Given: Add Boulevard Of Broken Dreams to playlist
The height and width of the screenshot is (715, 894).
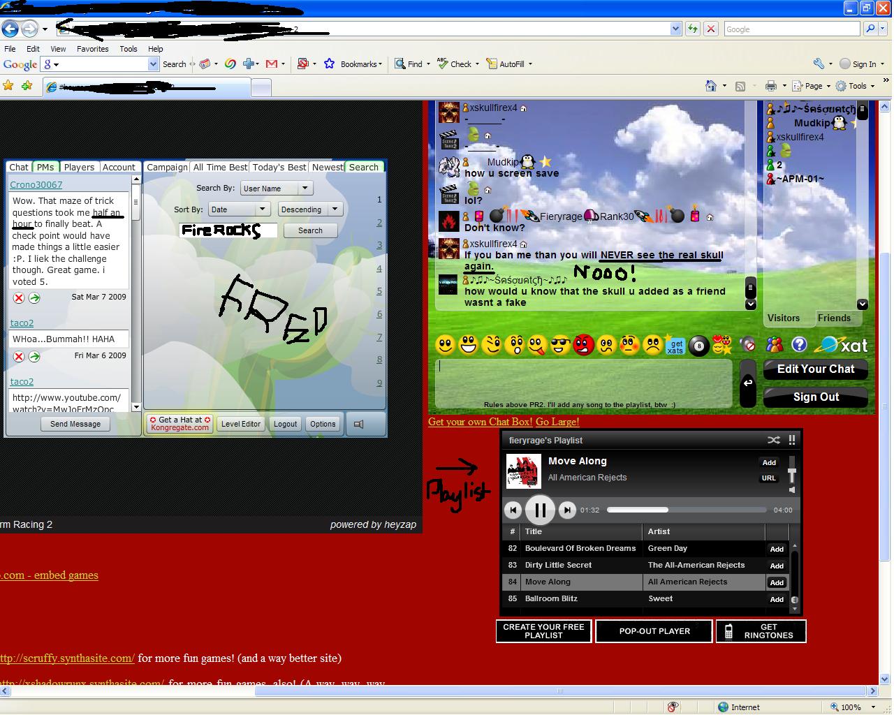Looking at the screenshot, I should 777,549.
